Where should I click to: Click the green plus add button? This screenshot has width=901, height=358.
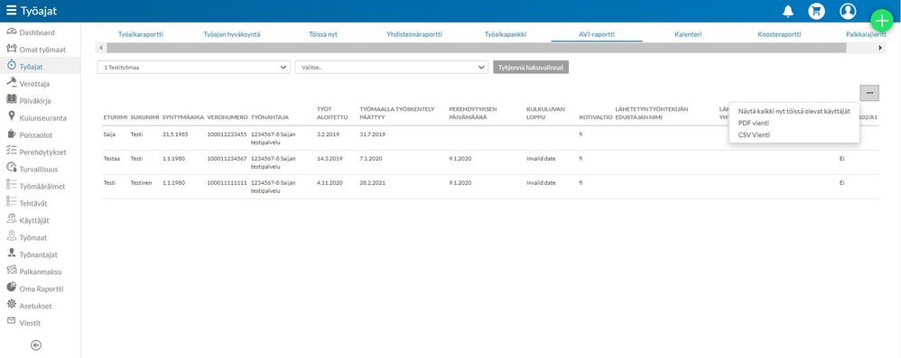click(x=882, y=21)
